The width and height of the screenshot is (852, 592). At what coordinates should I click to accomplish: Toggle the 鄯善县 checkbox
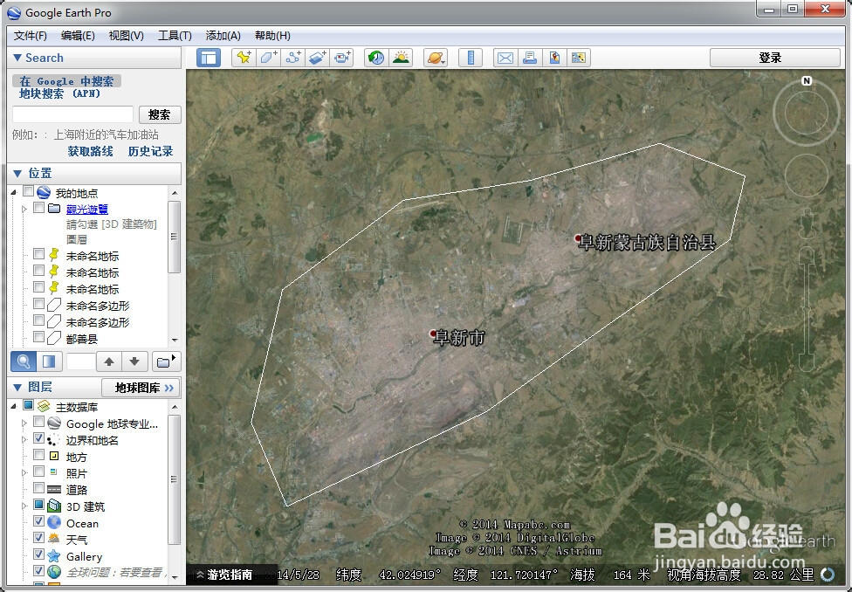click(38, 337)
